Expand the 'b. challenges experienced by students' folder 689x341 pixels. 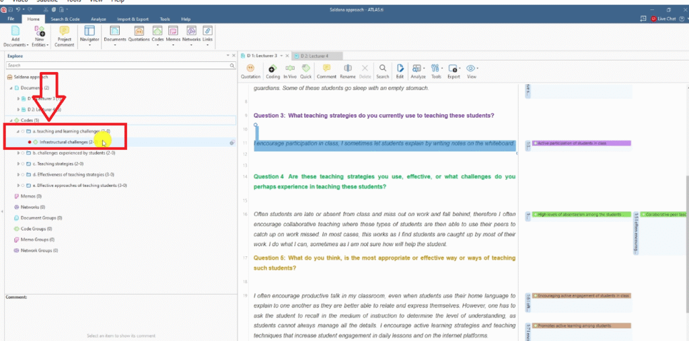[18, 153]
